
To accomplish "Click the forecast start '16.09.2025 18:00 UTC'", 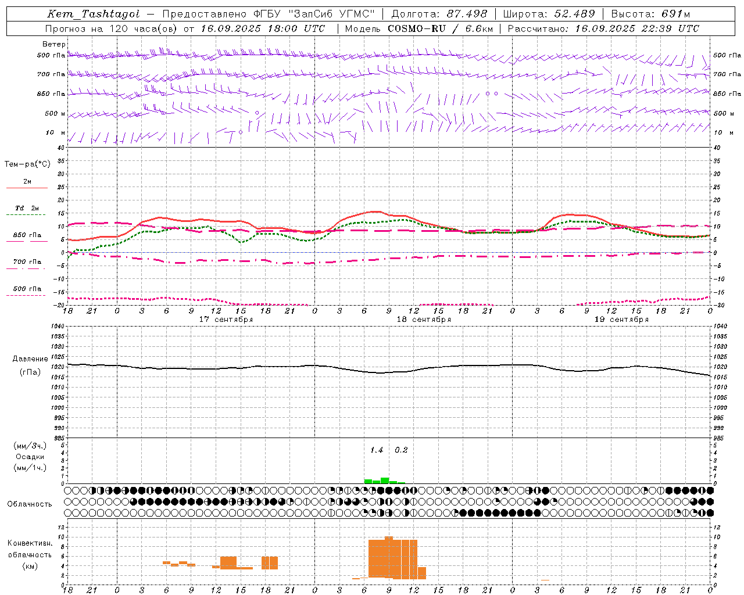I will click(263, 28).
